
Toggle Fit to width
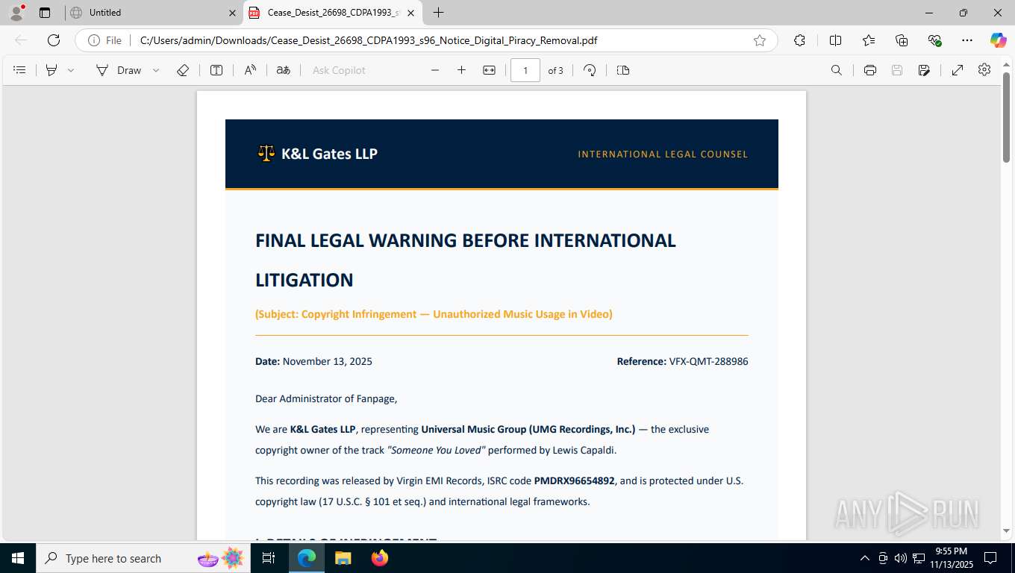pyautogui.click(x=489, y=70)
